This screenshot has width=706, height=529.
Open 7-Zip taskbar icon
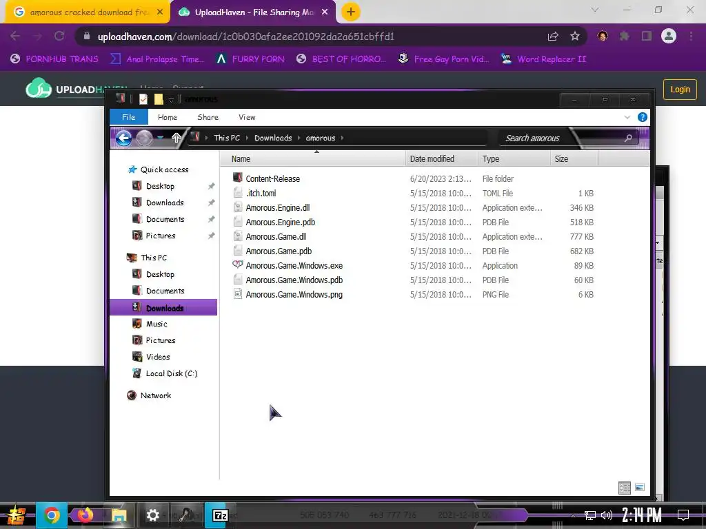pyautogui.click(x=220, y=515)
